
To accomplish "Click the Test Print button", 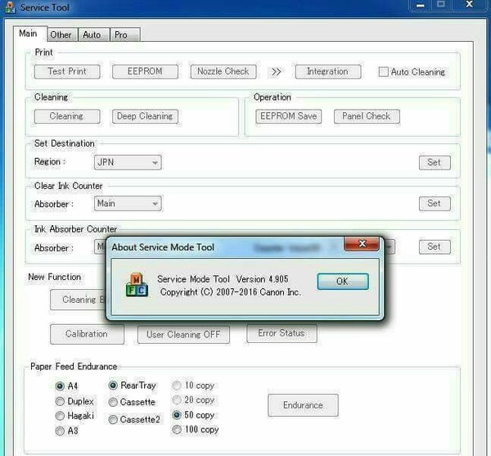I will point(67,72).
